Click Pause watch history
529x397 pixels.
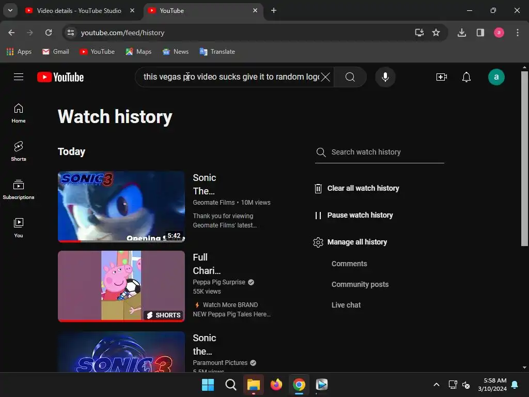pos(360,216)
